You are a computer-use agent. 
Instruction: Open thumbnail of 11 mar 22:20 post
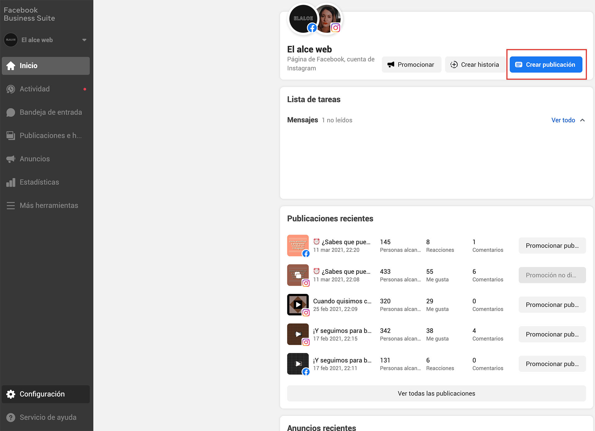[x=298, y=246]
